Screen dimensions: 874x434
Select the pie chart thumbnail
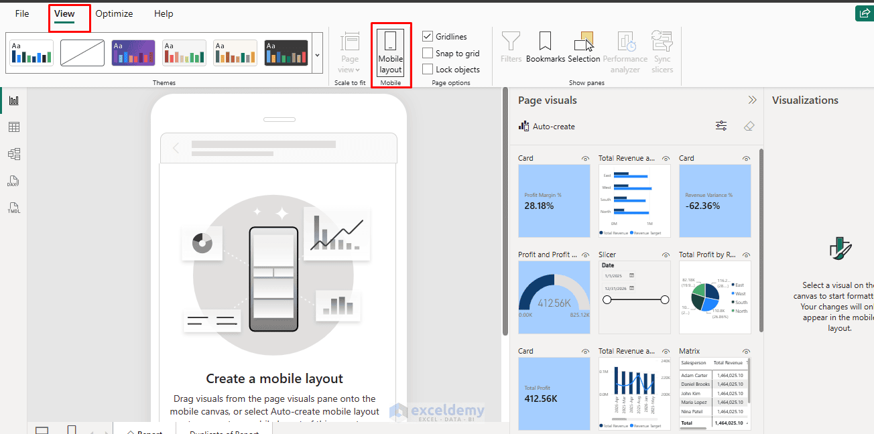pos(715,297)
